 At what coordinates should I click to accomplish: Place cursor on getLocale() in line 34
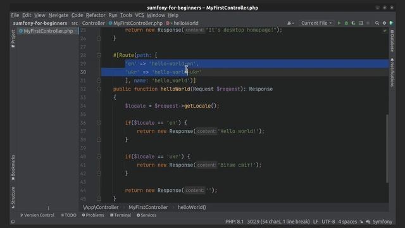[x=201, y=106]
